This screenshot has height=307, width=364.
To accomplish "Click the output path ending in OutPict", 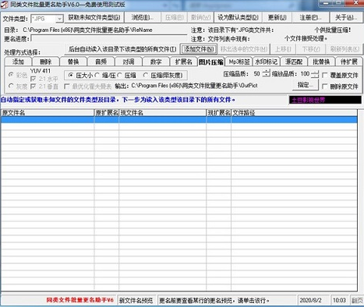I will [194, 85].
